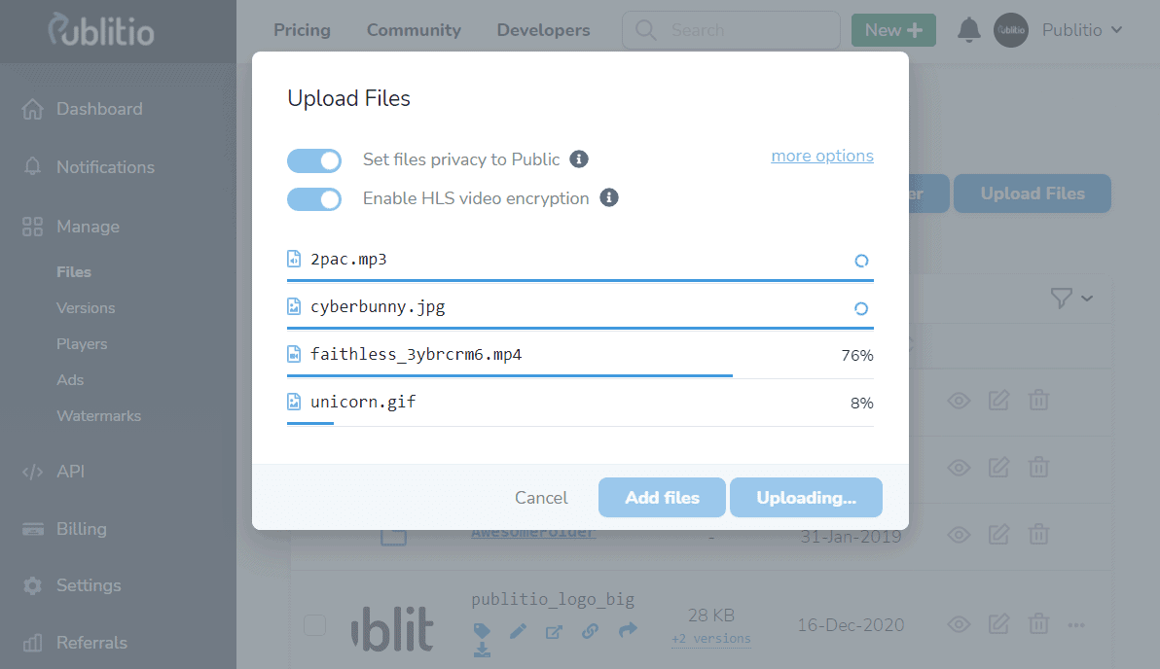Expand the filter dropdown above the file list
This screenshot has height=669, width=1160.
[1071, 299]
